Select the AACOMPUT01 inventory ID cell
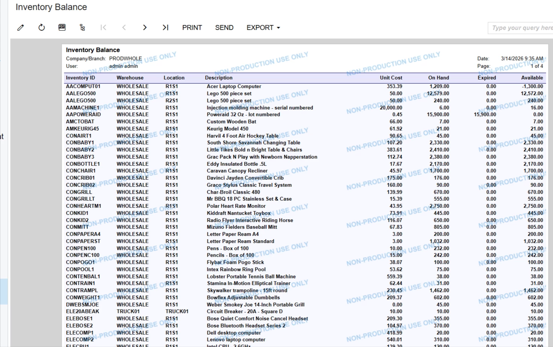Image resolution: width=553 pixels, height=347 pixels. [83, 86]
